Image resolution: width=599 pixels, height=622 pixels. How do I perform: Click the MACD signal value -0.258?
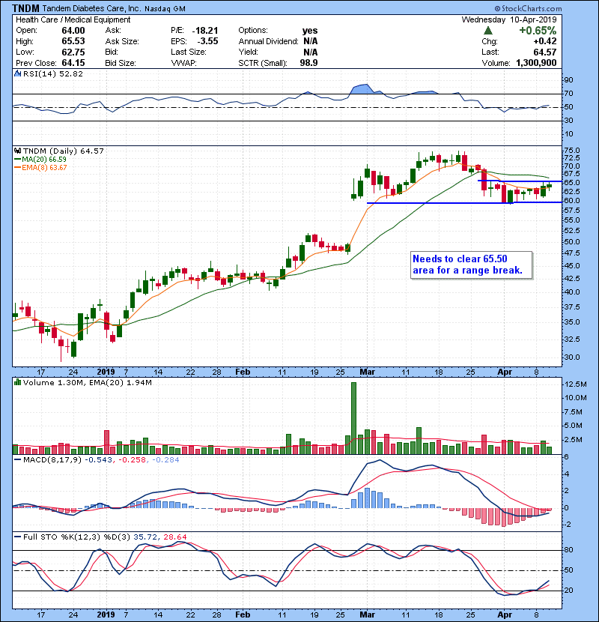click(x=132, y=460)
